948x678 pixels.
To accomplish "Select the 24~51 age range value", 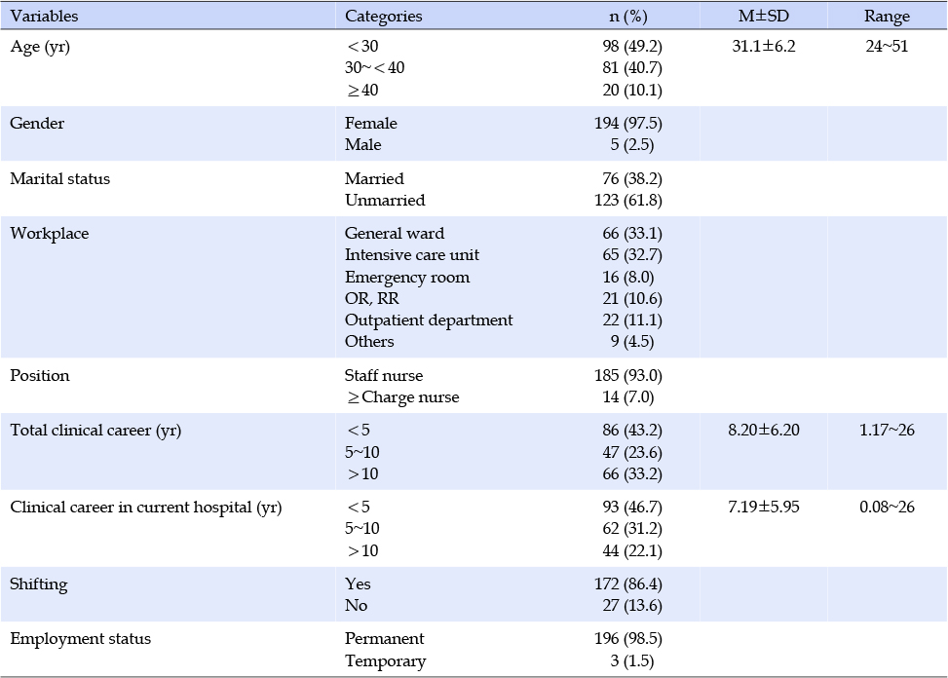I will 887,46.
